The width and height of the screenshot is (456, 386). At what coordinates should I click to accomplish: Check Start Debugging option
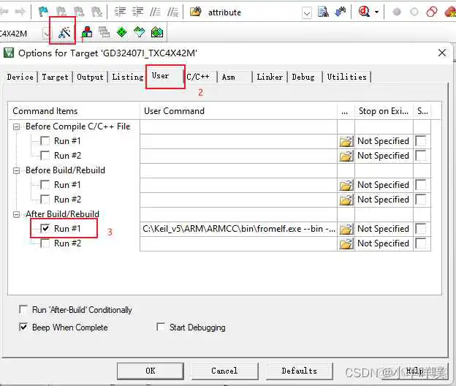(161, 327)
